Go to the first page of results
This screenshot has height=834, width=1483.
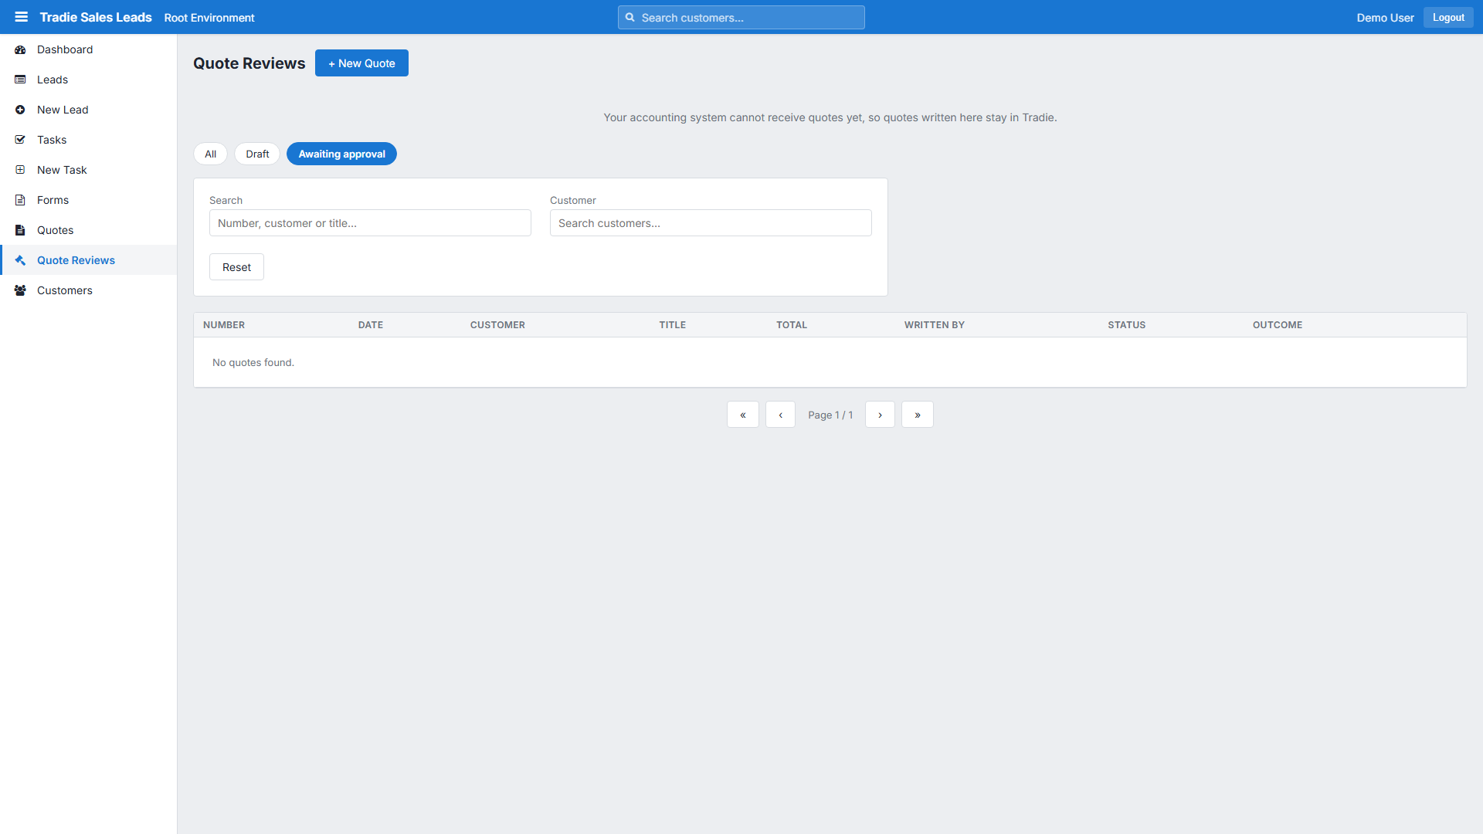click(743, 415)
